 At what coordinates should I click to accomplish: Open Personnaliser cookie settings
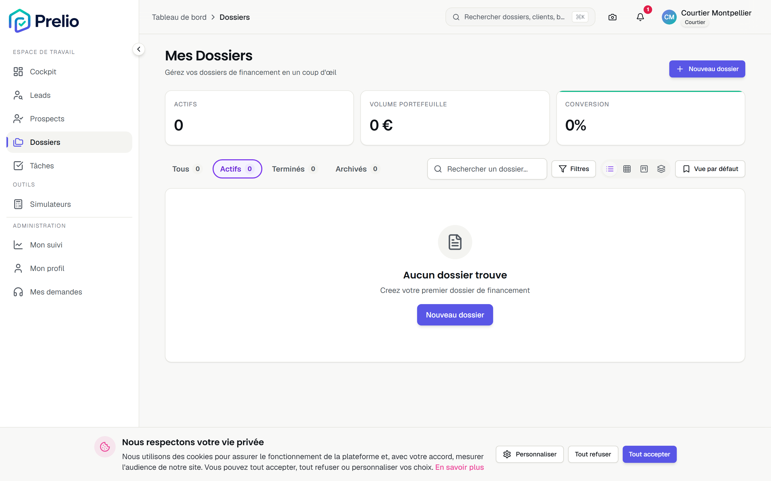pos(530,454)
